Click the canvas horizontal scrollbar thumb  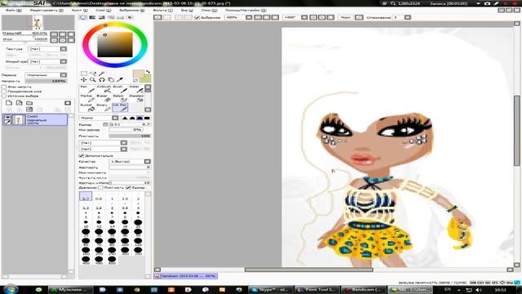pyautogui.click(x=308, y=269)
